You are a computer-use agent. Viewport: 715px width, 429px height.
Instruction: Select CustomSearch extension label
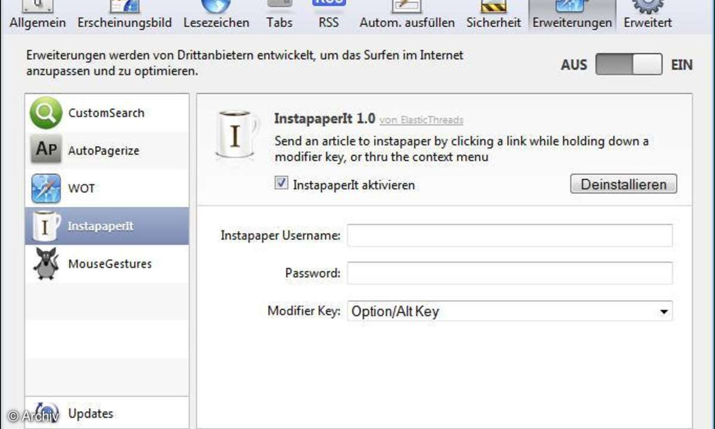[x=106, y=113]
